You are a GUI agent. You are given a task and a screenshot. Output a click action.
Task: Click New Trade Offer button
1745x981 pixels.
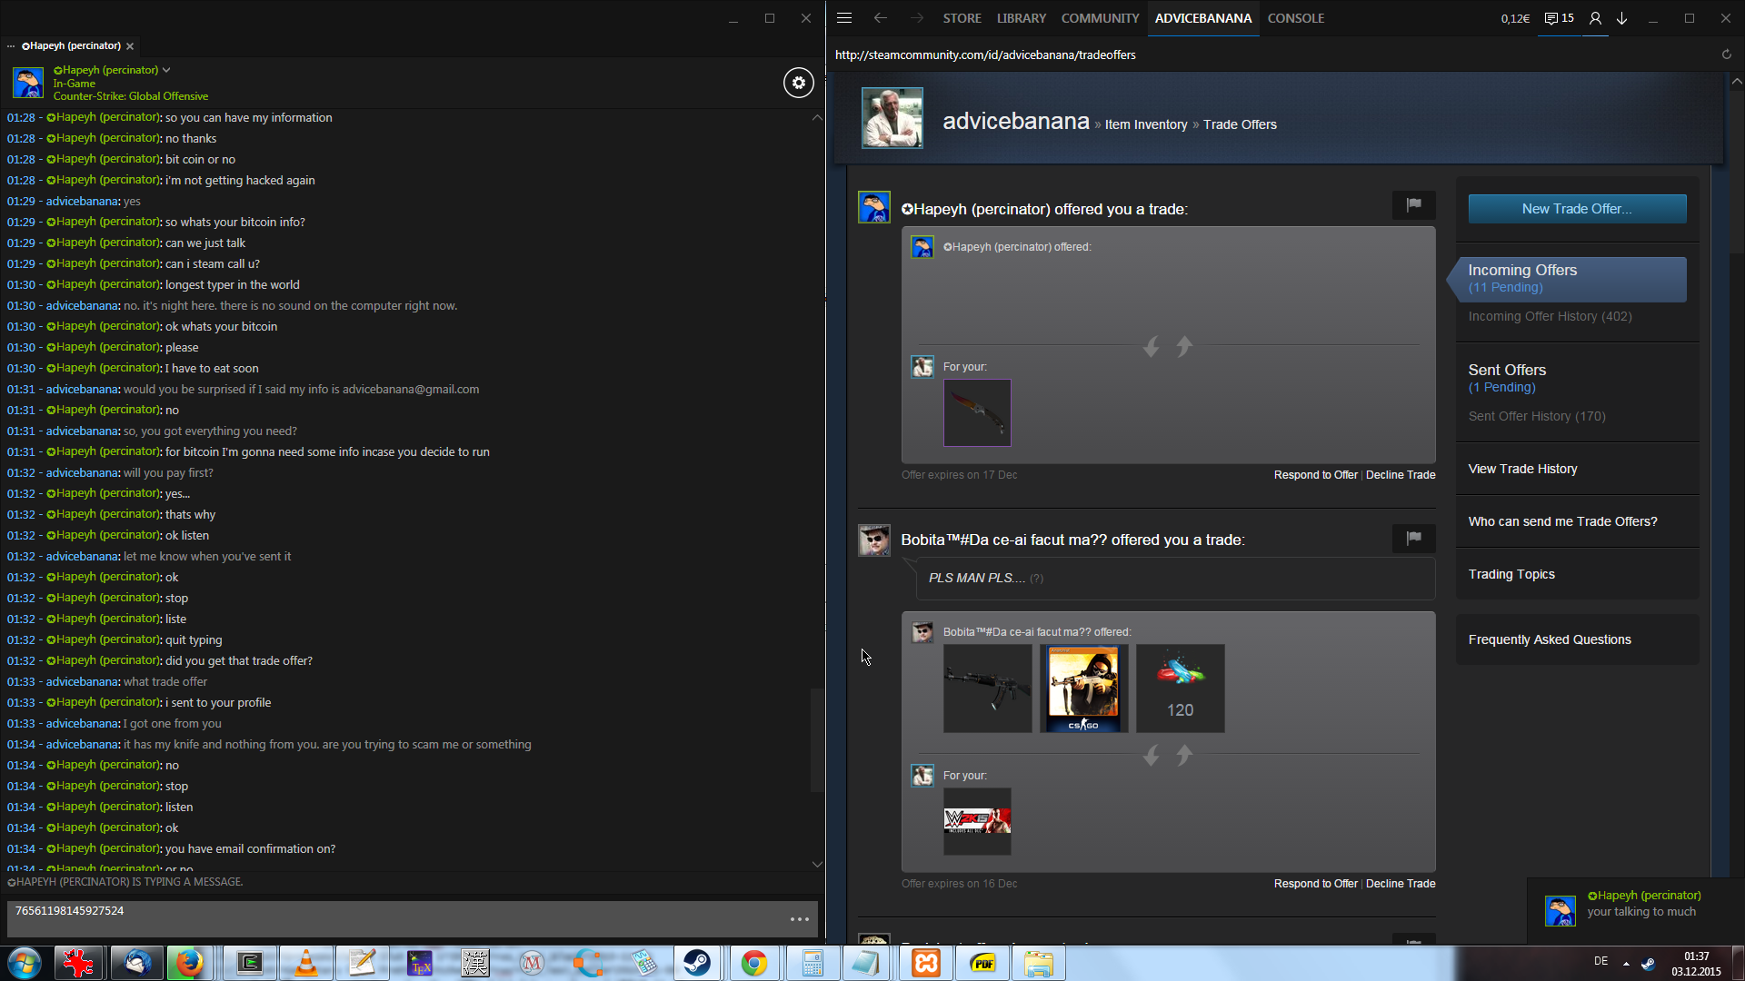point(1576,209)
